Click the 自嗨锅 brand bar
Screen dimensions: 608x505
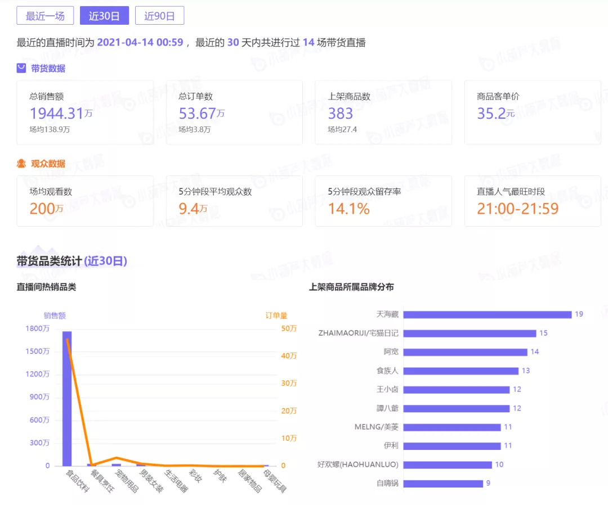(x=443, y=483)
